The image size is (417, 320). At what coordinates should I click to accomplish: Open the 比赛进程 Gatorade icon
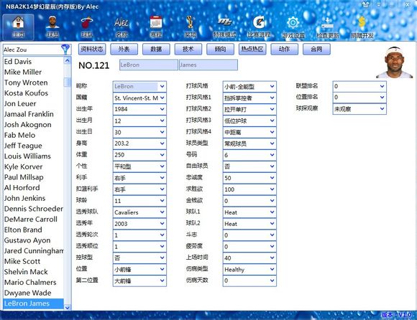(x=259, y=27)
